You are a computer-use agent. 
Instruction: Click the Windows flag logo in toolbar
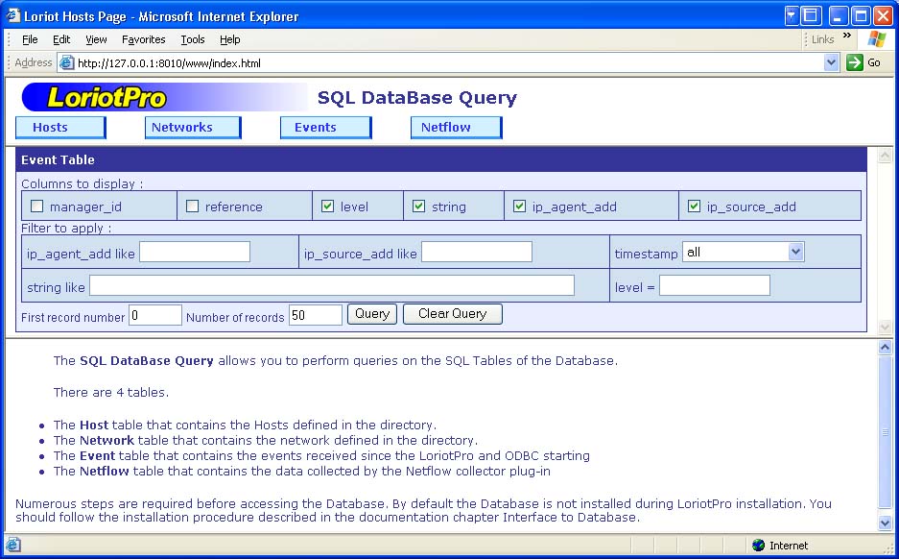click(x=877, y=39)
